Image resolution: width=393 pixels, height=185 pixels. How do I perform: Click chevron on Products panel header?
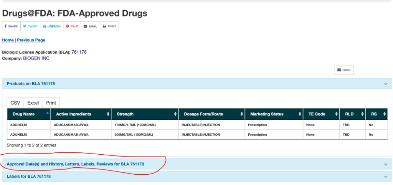tap(386, 84)
